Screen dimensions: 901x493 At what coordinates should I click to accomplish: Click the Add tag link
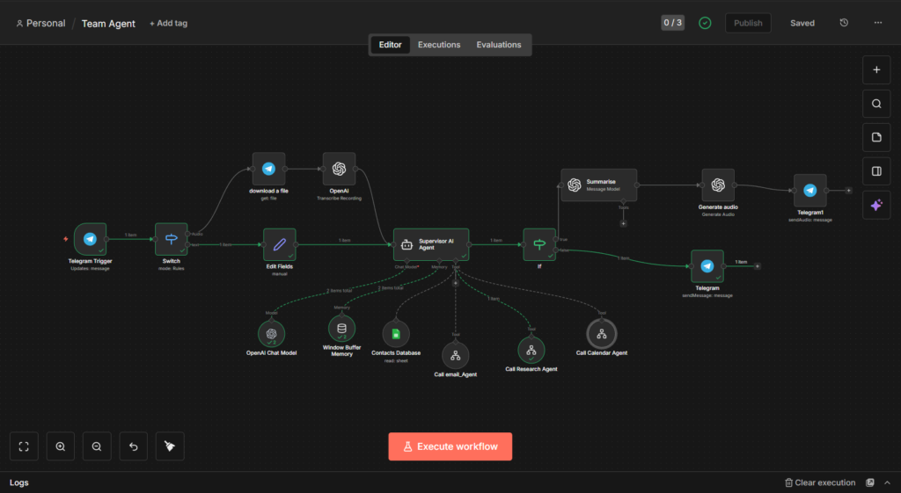click(168, 23)
